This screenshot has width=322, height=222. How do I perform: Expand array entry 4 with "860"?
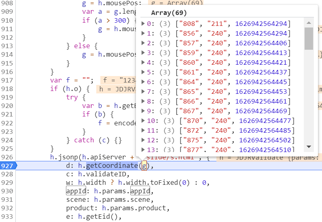click(143, 62)
